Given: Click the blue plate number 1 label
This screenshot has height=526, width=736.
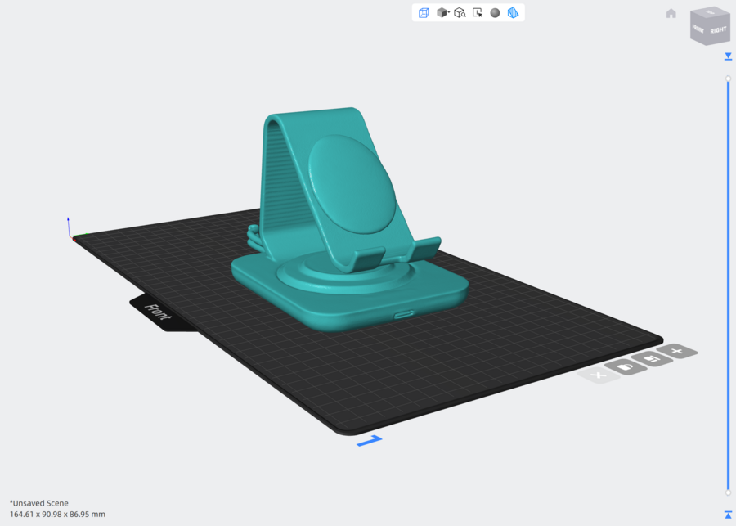Looking at the screenshot, I should click(x=370, y=441).
